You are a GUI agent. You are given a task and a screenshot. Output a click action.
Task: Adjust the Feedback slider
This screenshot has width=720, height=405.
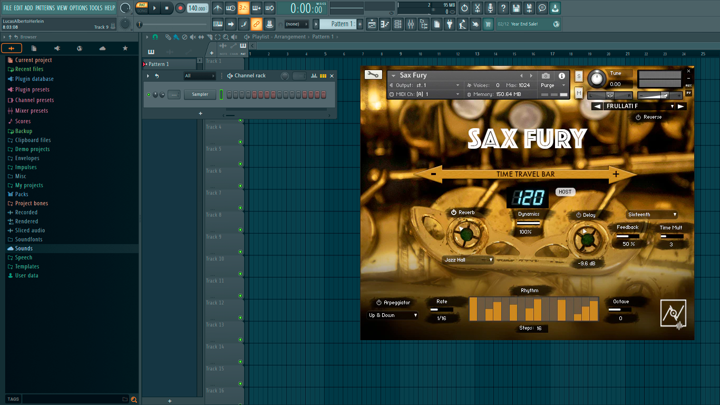tap(627, 236)
